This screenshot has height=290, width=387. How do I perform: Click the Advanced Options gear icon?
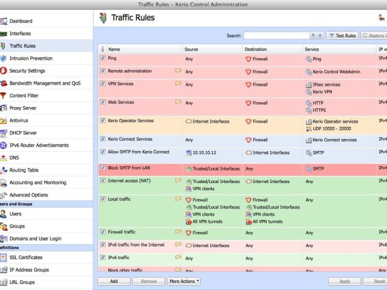[x=4, y=195]
